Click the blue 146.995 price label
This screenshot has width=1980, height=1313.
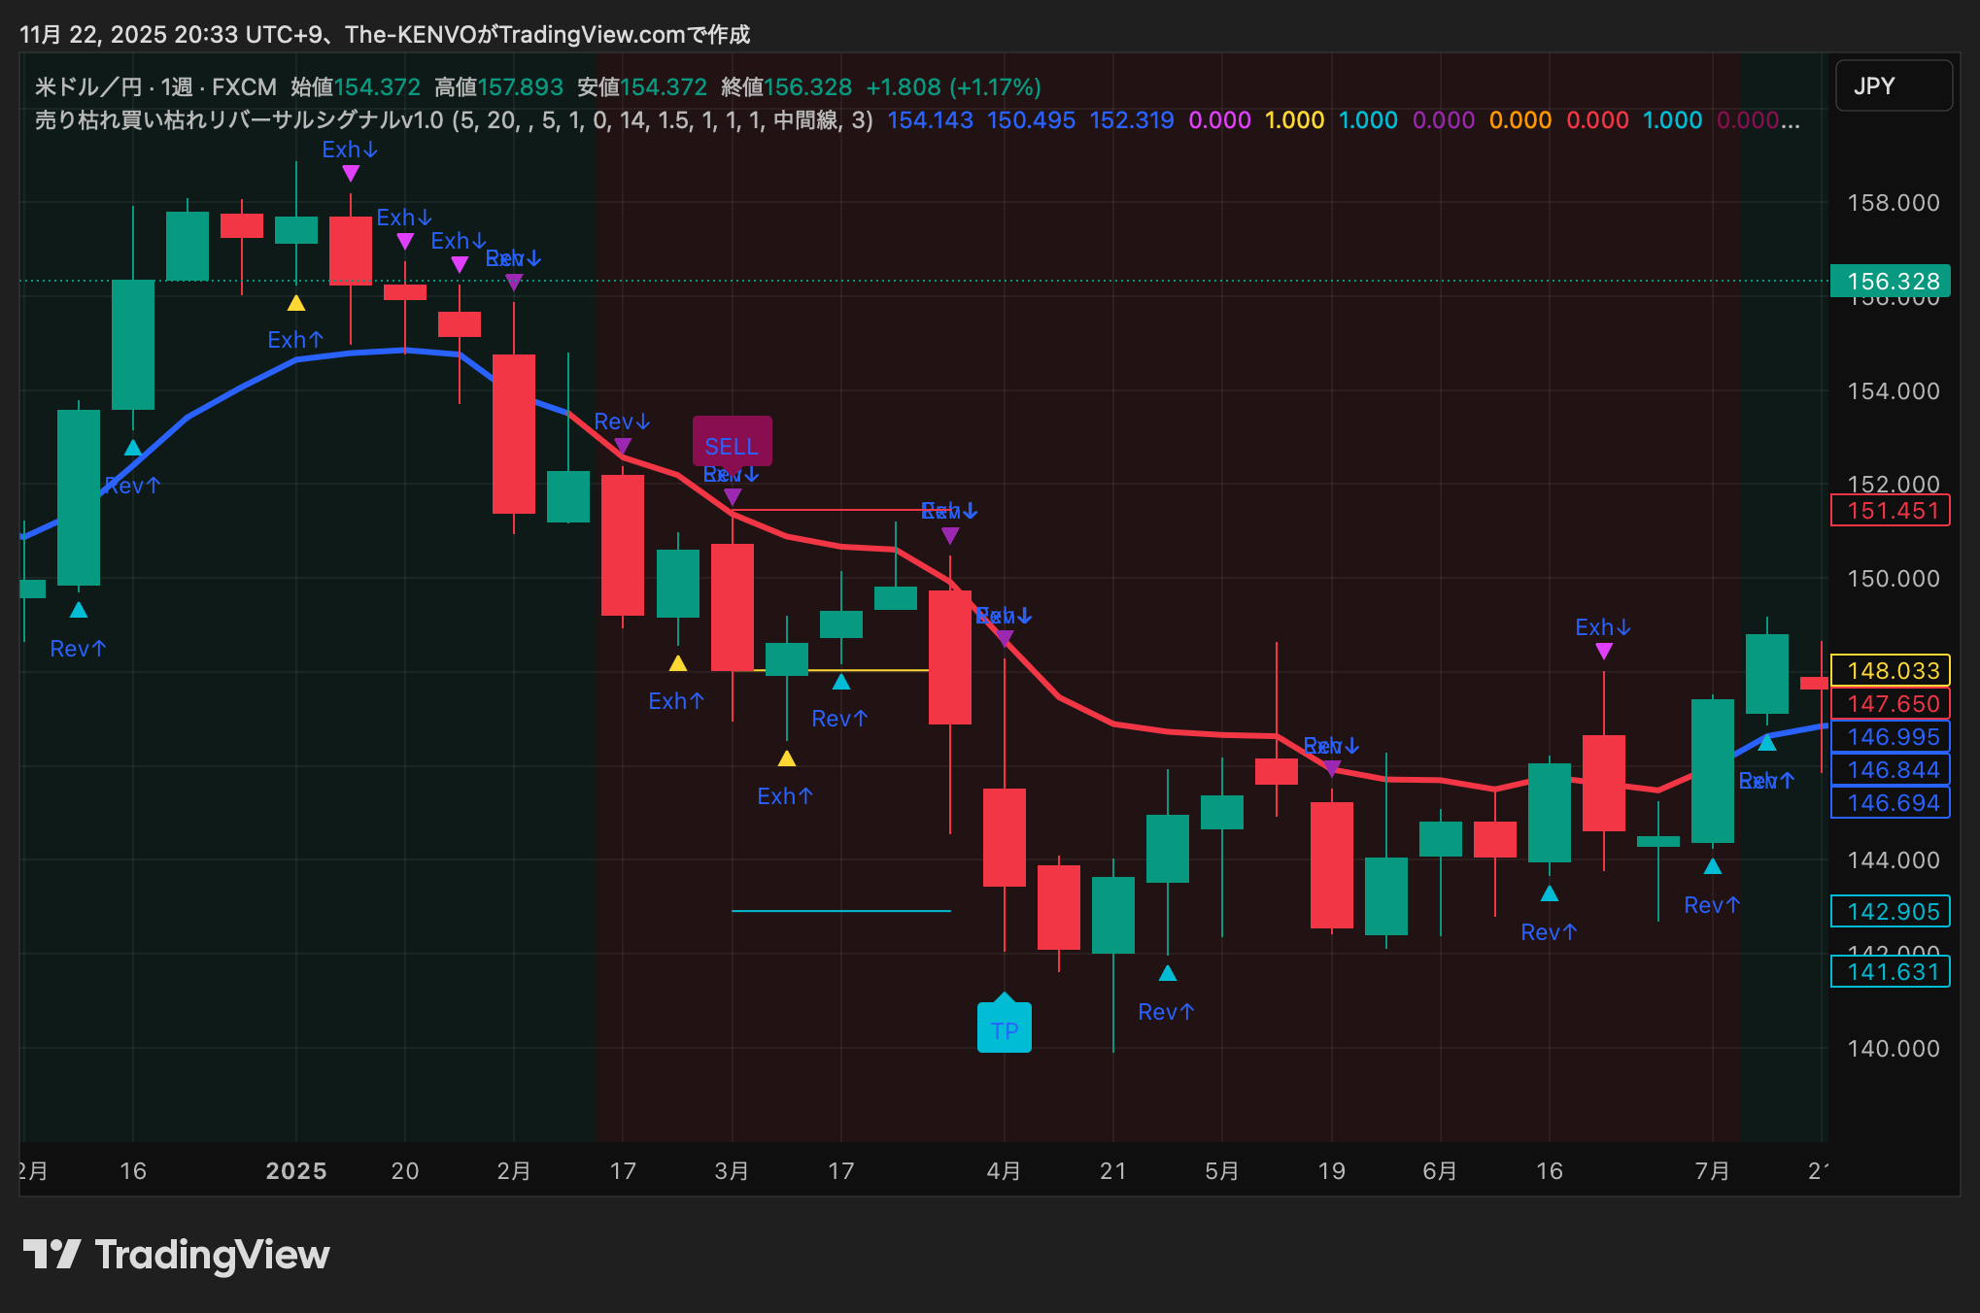(x=1891, y=736)
